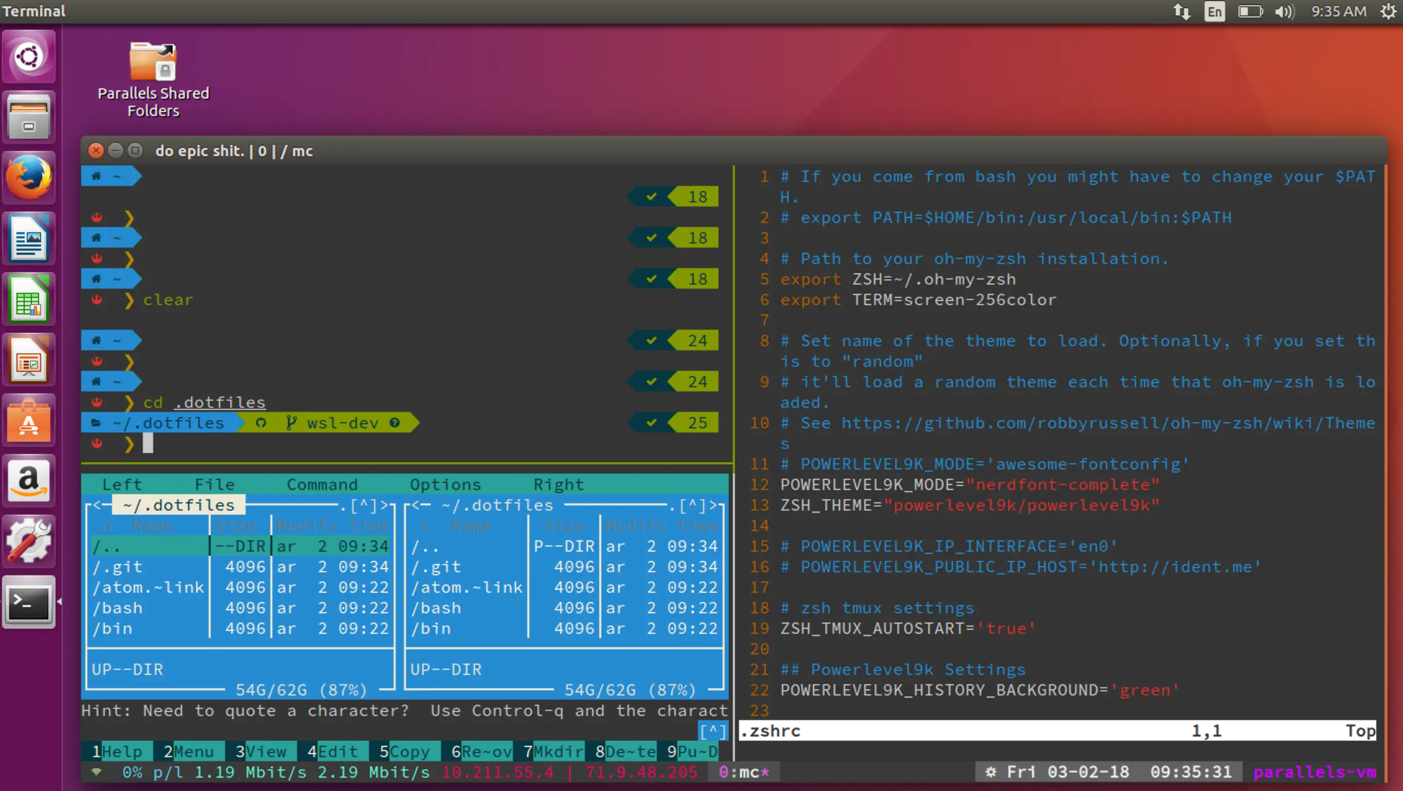
Task: Click IP address 10.211.55.4 in status bar
Action: (x=497, y=771)
